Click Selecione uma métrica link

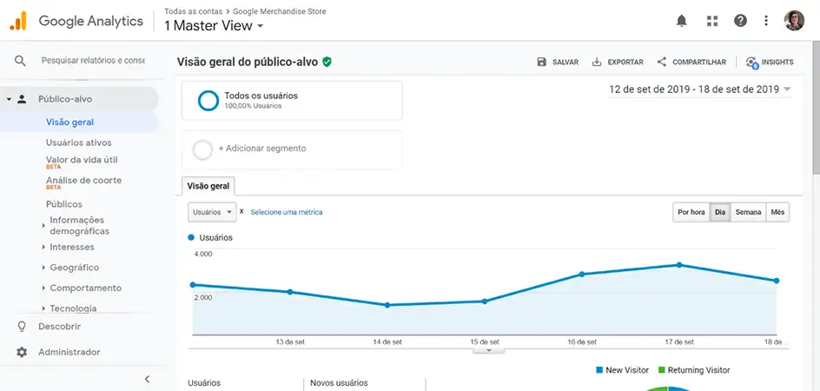tap(287, 212)
